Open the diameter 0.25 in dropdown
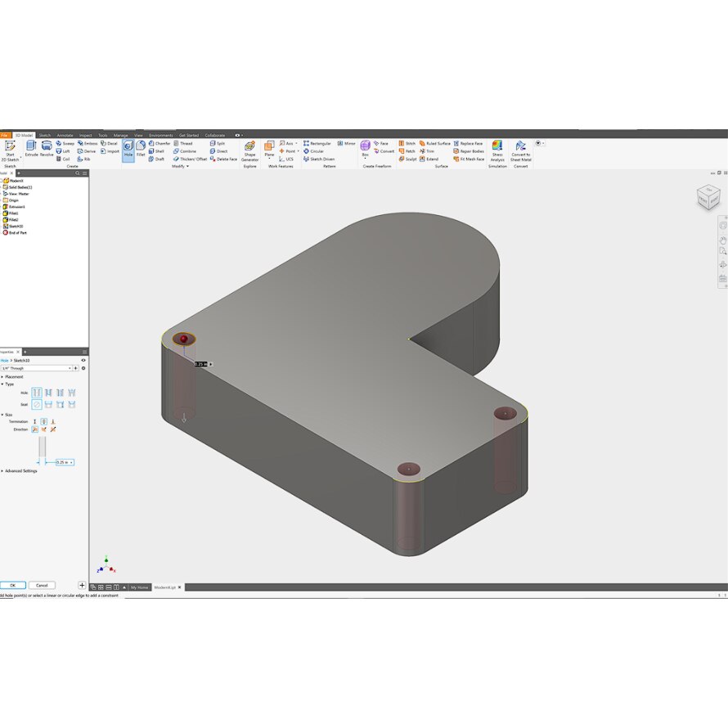This screenshot has width=728, height=728. pos(71,462)
